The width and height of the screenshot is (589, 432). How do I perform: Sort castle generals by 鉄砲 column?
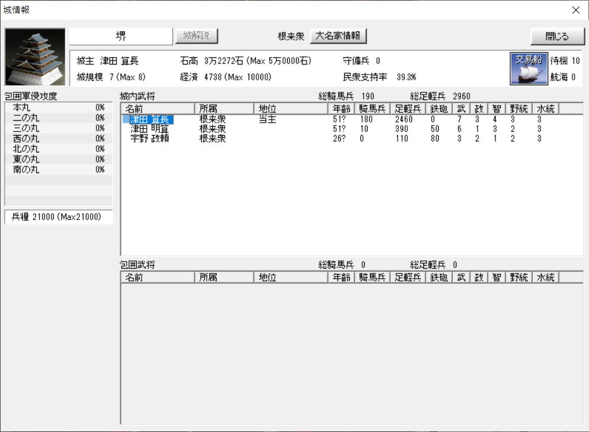[x=439, y=108]
